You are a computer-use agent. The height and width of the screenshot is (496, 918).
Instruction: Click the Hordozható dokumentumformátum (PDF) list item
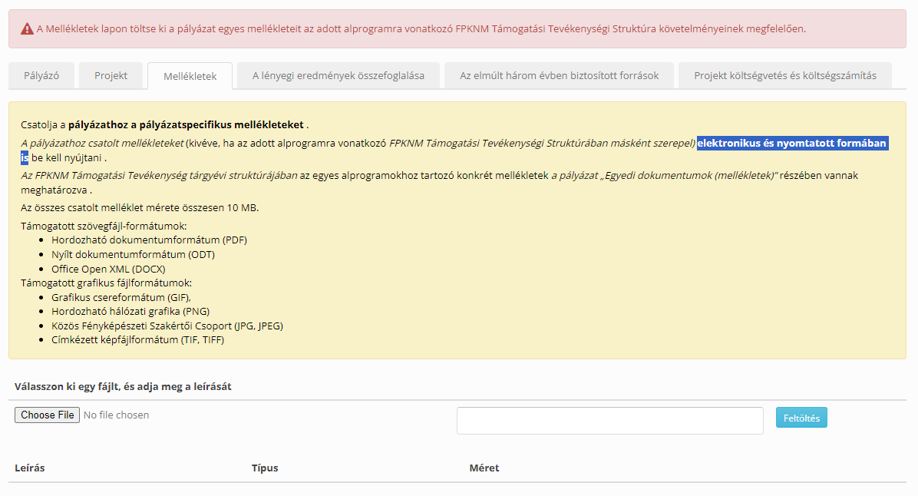pos(149,240)
